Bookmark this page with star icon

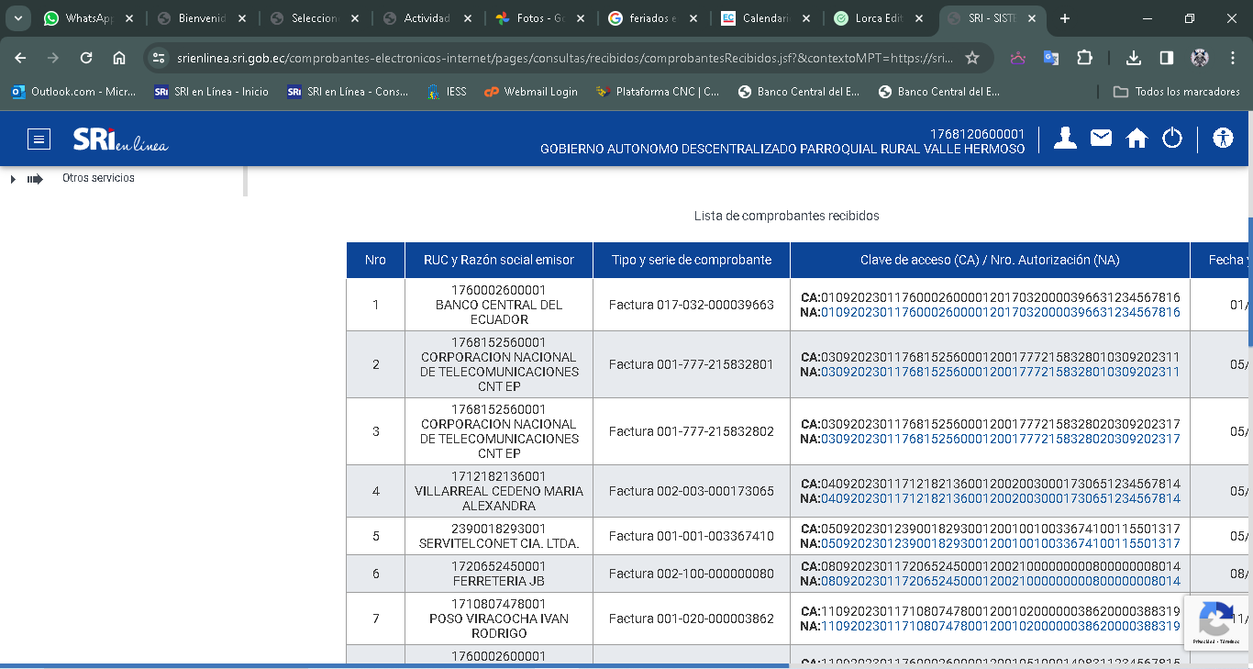click(x=972, y=58)
